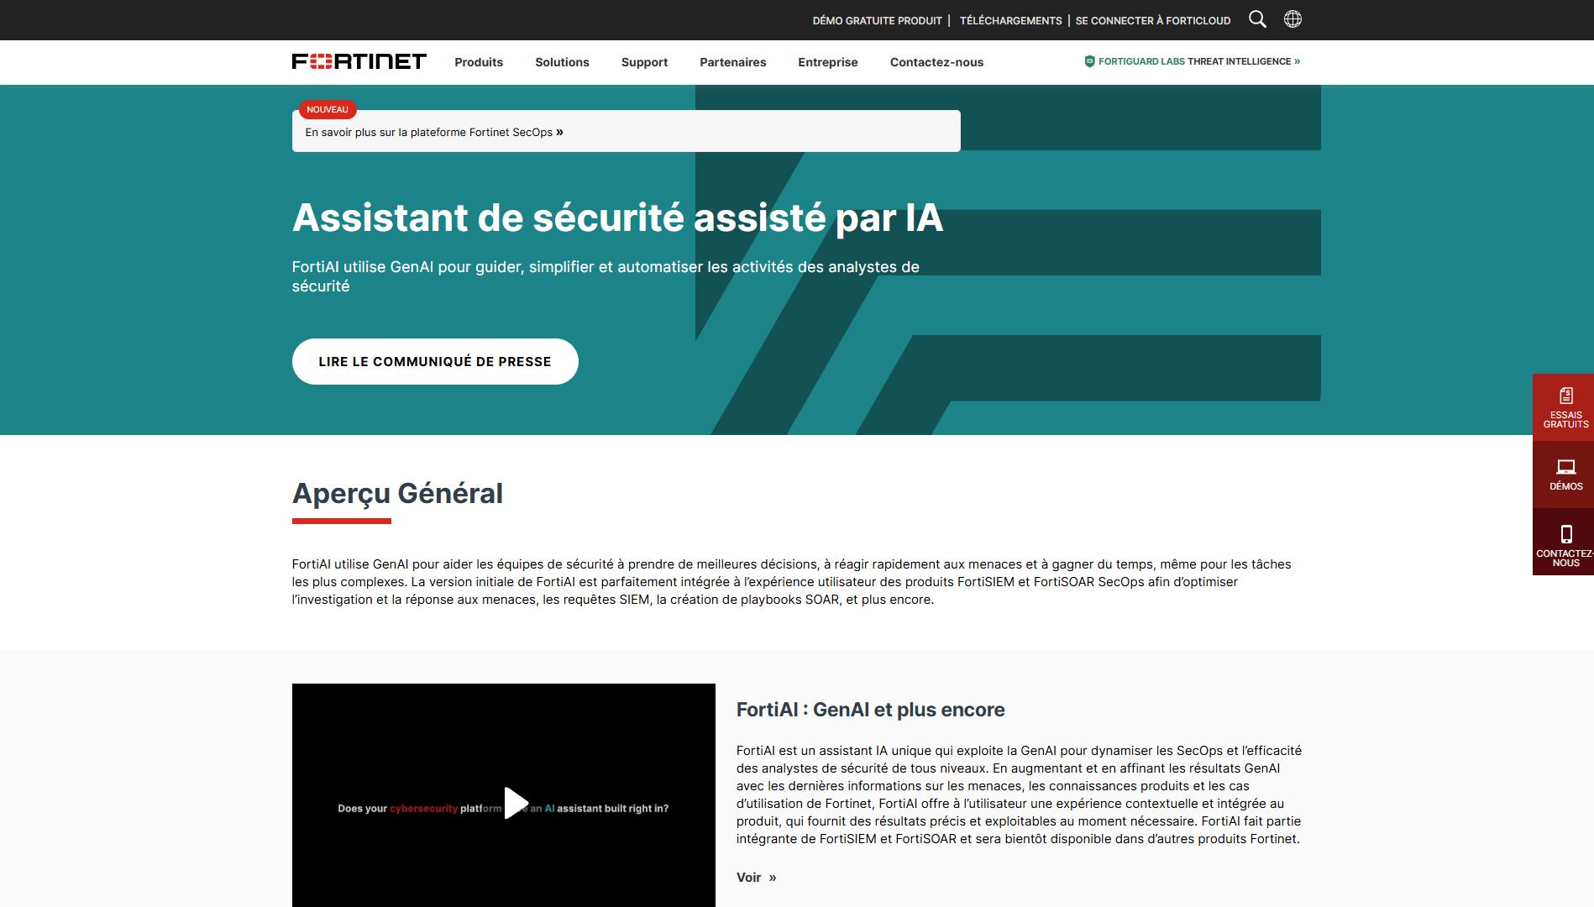This screenshot has height=907, width=1594.
Task: Expand the Produits menu
Action: (479, 62)
